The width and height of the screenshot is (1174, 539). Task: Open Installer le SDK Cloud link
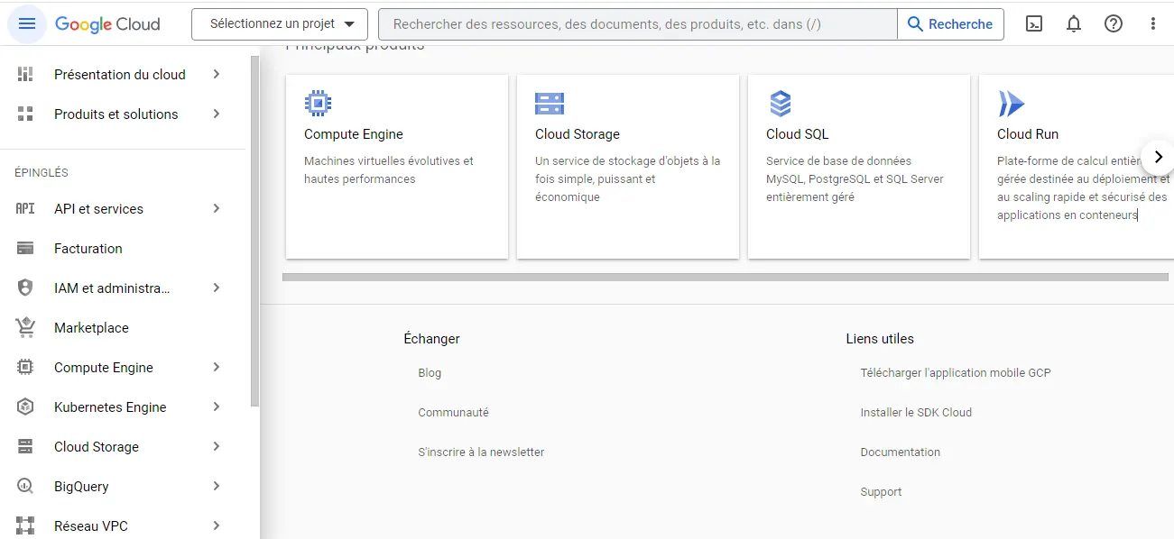916,413
